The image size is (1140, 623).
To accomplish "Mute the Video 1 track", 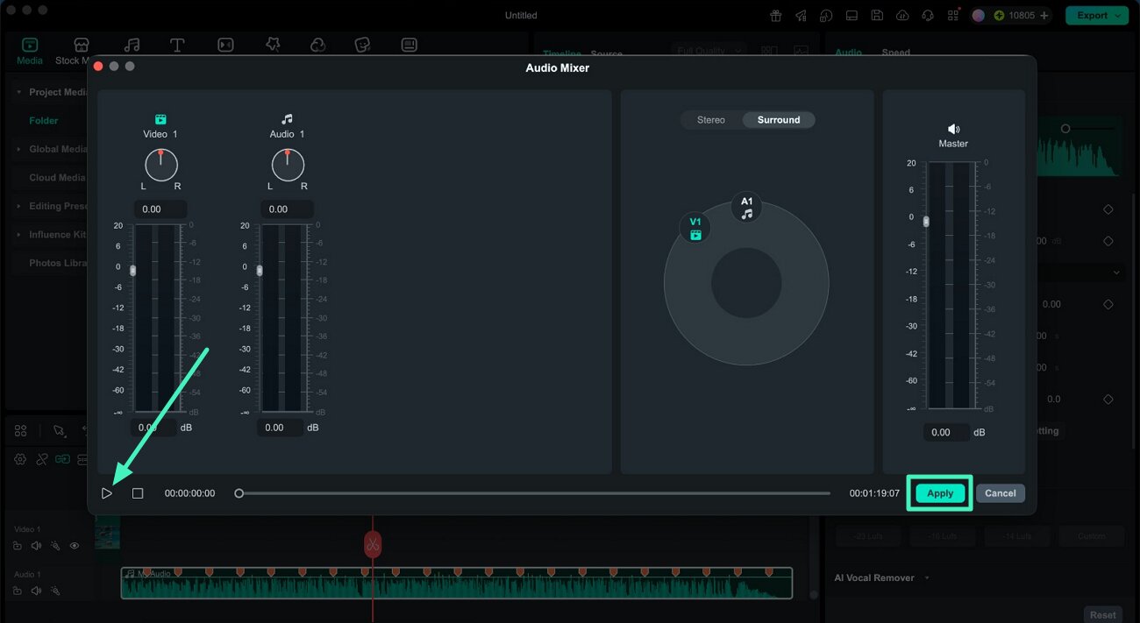I will point(37,546).
